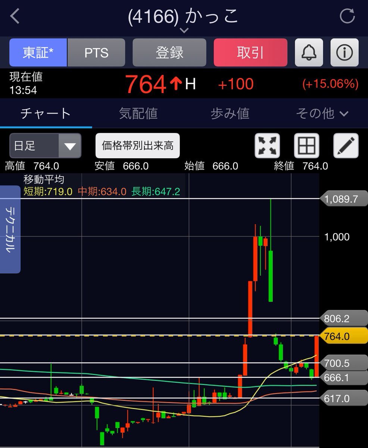
Task: Tap the 安値 666.0 value
Action: [x=122, y=166]
